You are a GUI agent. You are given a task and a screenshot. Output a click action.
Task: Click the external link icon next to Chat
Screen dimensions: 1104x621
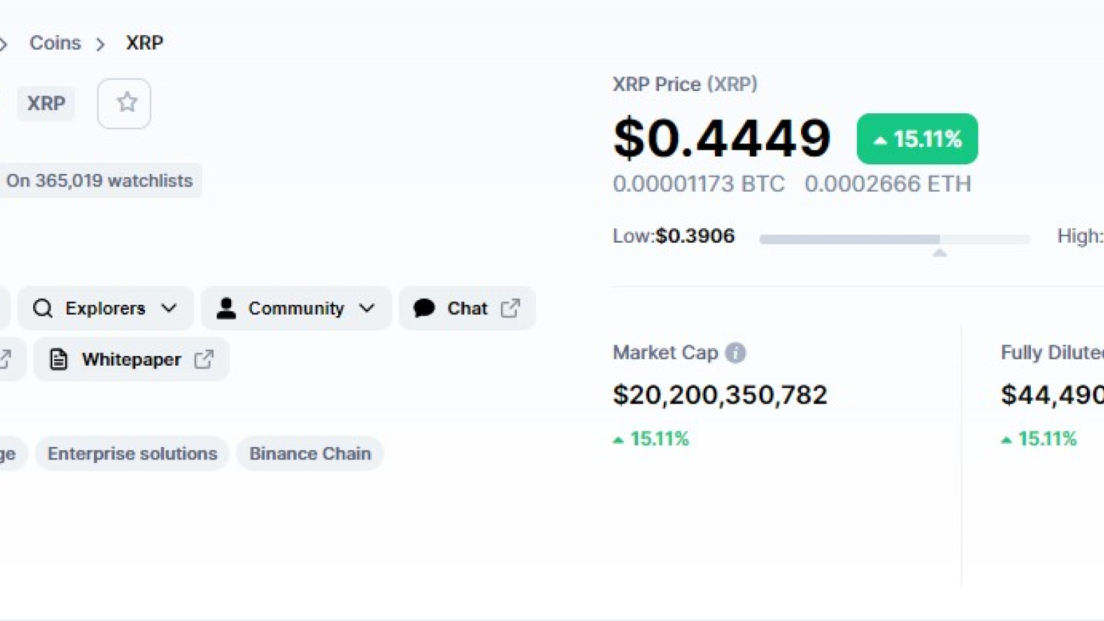click(x=511, y=308)
